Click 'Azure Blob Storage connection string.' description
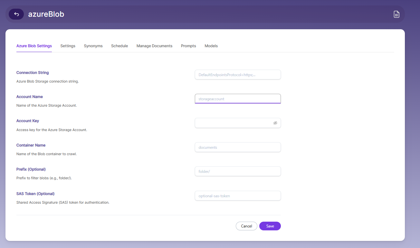The height and width of the screenshot is (248, 420). coord(48,81)
